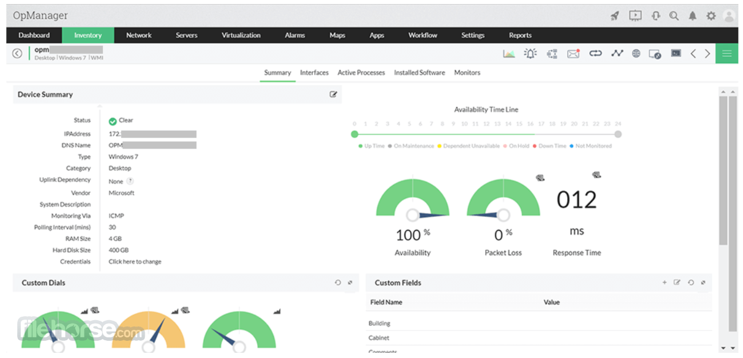
Task: Click the user avatar profile icon
Action: point(730,16)
